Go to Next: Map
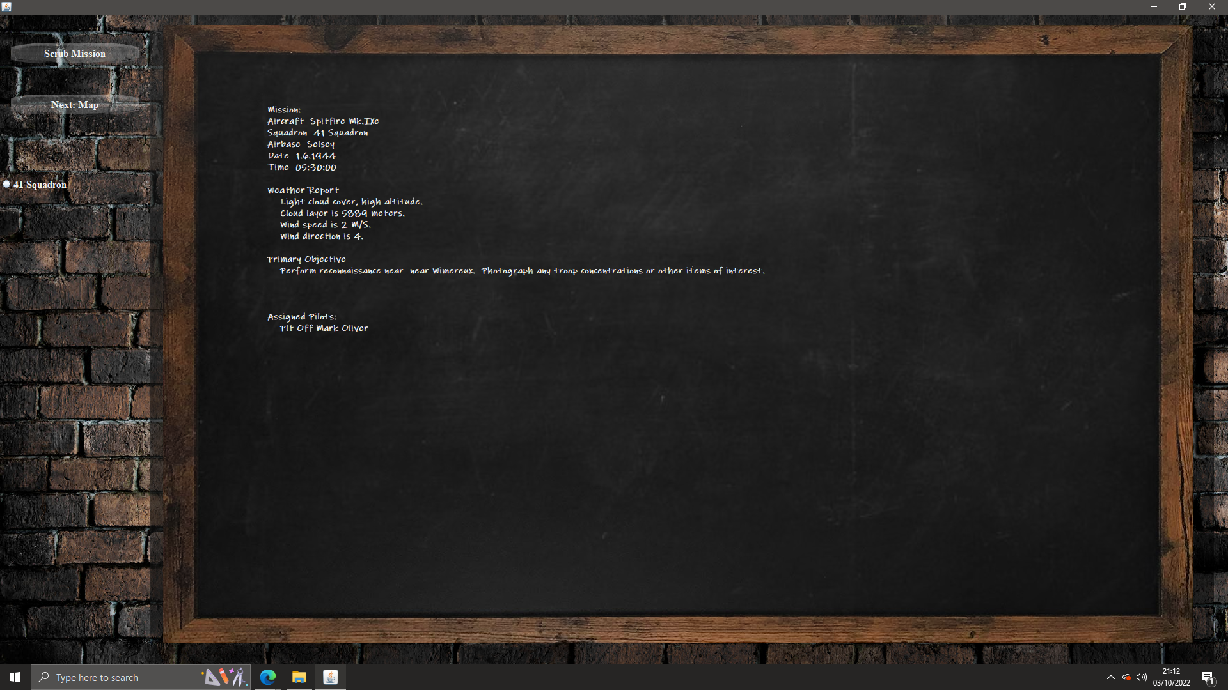Image resolution: width=1228 pixels, height=690 pixels. pyautogui.click(x=75, y=105)
